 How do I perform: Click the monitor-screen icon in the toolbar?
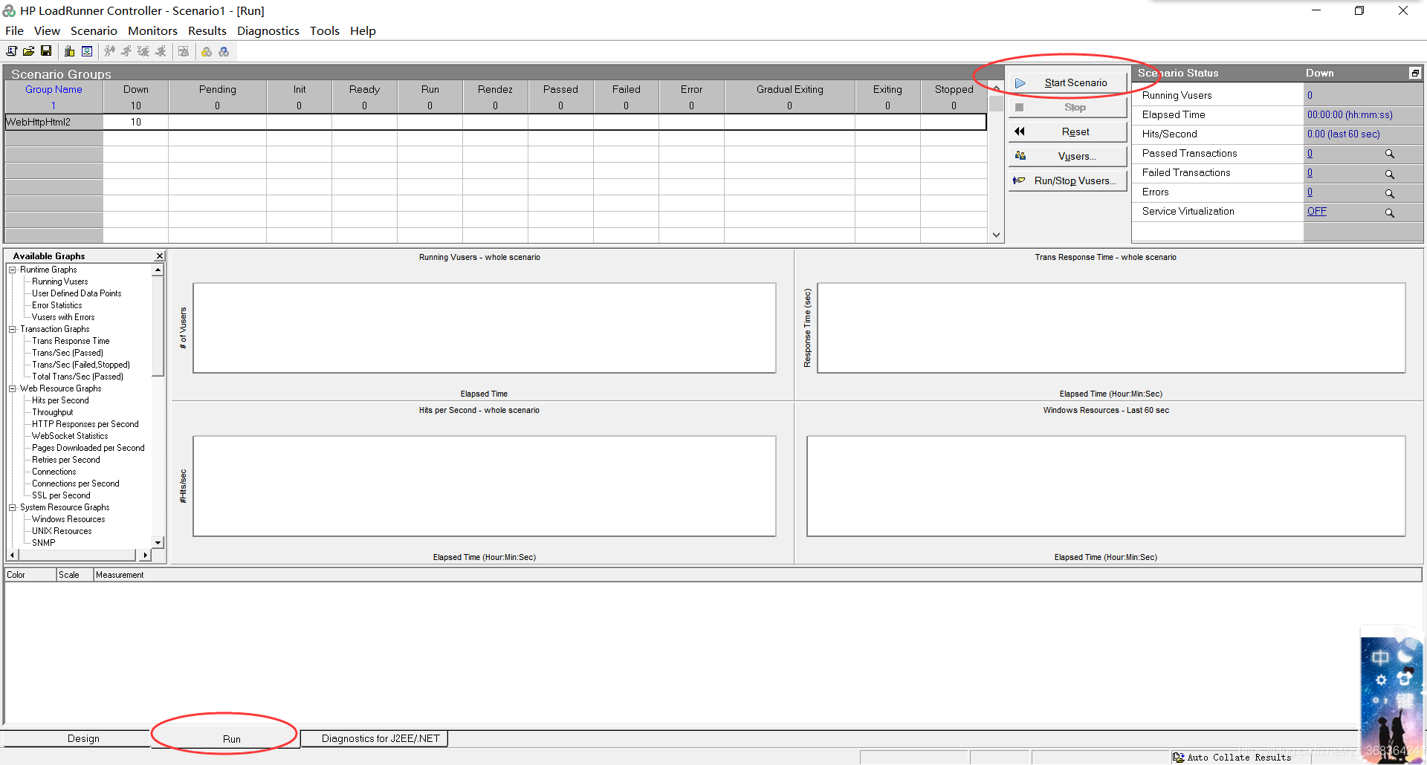tap(87, 51)
